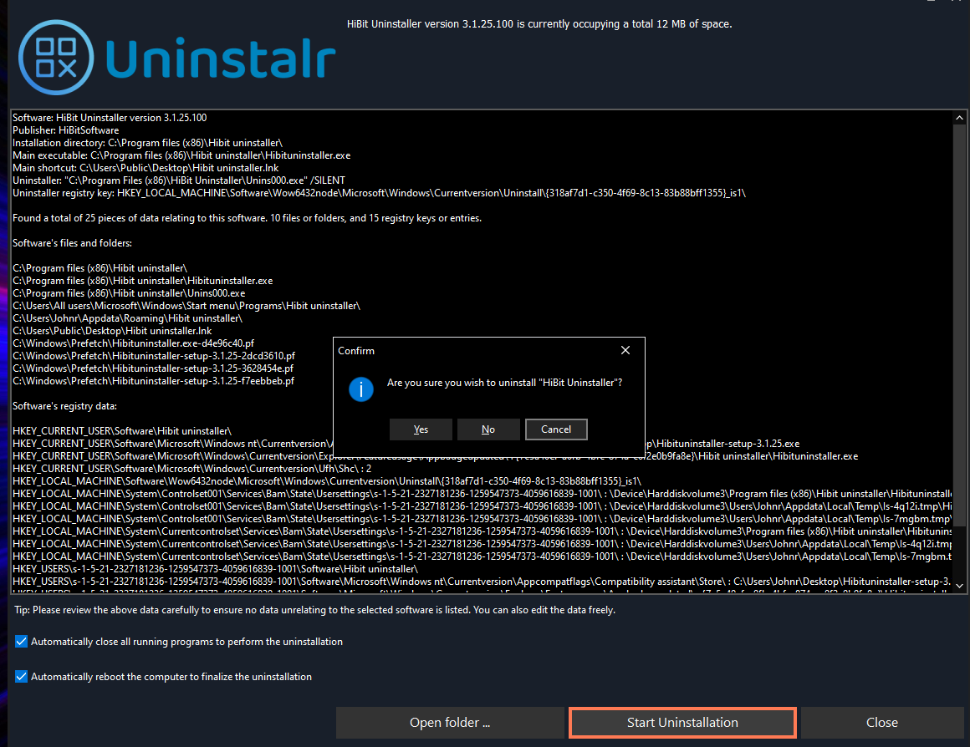Click the Confirm dialog question text
The width and height of the screenshot is (970, 747).
pos(505,383)
